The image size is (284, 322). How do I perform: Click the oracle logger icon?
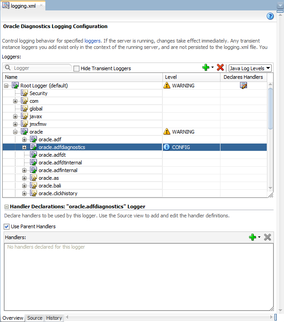coord(24,132)
